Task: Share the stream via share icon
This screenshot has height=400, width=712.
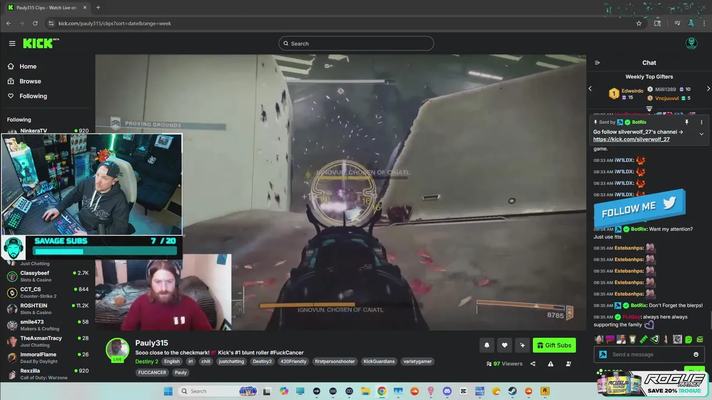Action: (x=533, y=364)
